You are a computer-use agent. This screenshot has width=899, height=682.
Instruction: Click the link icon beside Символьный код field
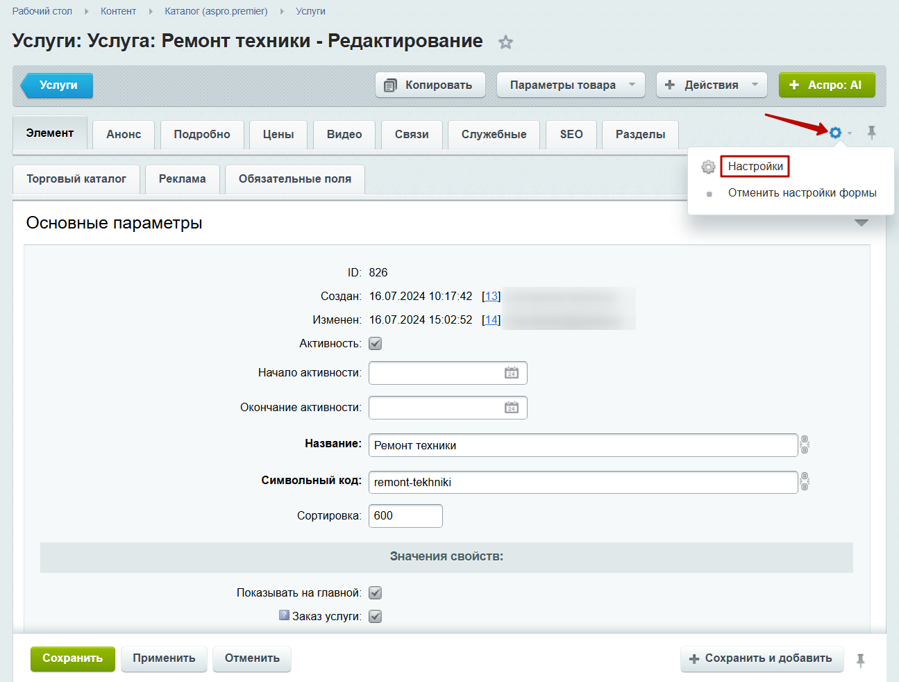(x=805, y=481)
